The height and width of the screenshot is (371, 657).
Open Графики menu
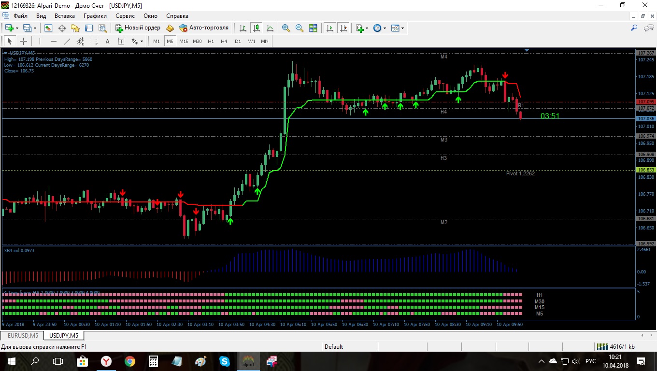point(95,15)
